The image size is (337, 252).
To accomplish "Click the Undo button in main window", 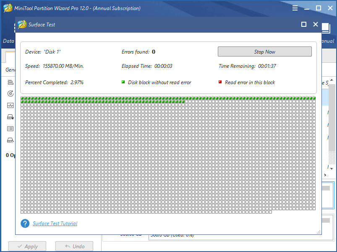I will click(x=74, y=246).
